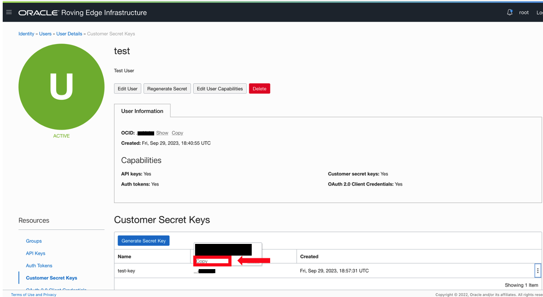The width and height of the screenshot is (543, 297).
Task: Open Groups in the Resources sidebar
Action: (34, 241)
